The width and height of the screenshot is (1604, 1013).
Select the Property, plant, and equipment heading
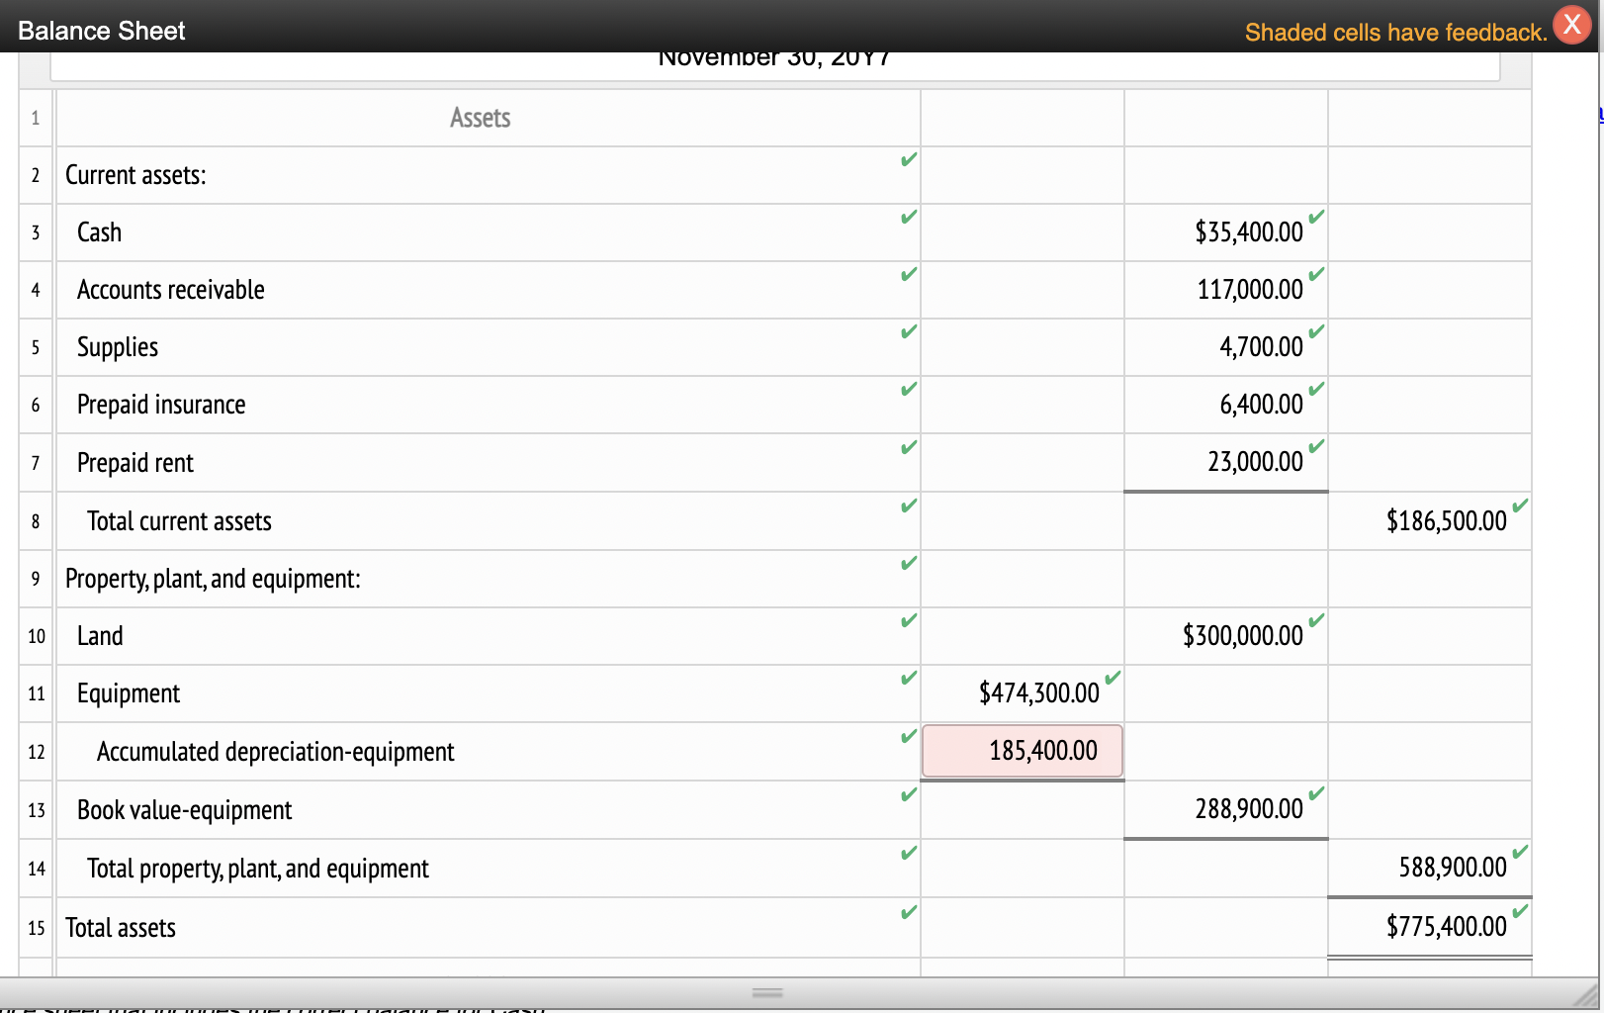point(213,579)
